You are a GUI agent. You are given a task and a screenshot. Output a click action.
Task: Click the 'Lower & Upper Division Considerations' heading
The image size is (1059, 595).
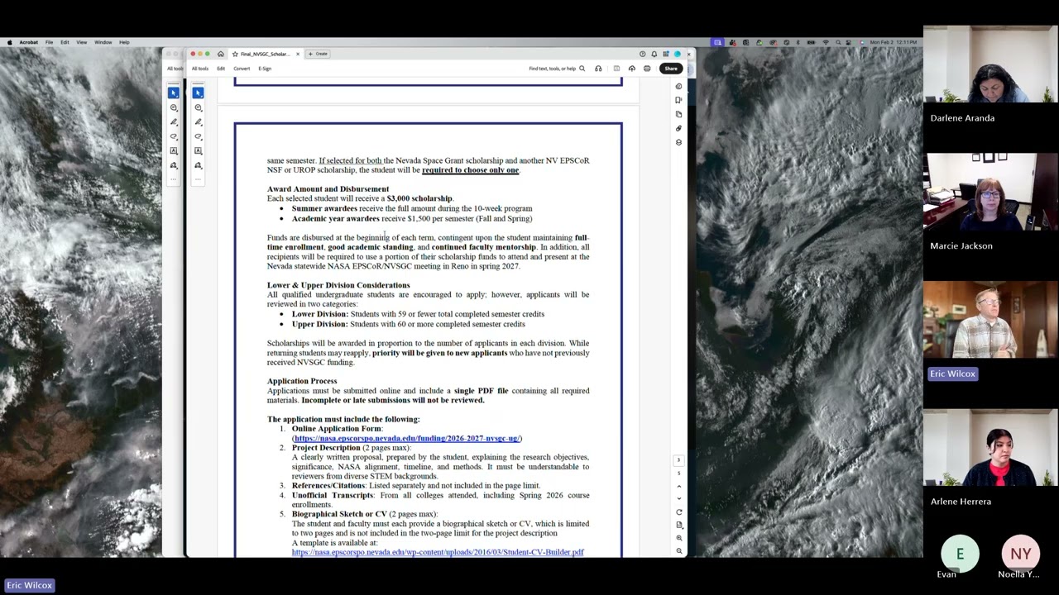pos(338,285)
